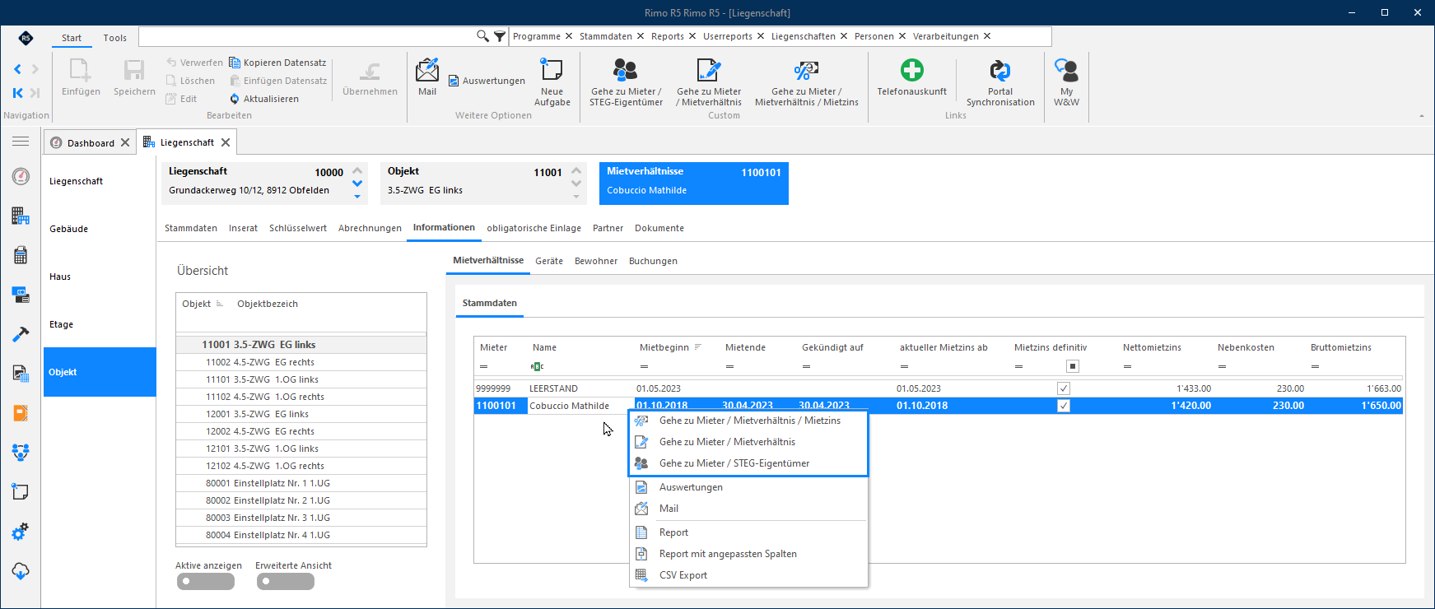This screenshot has width=1435, height=609.
Task: Open the Buchungen sub-tab
Action: click(x=653, y=261)
